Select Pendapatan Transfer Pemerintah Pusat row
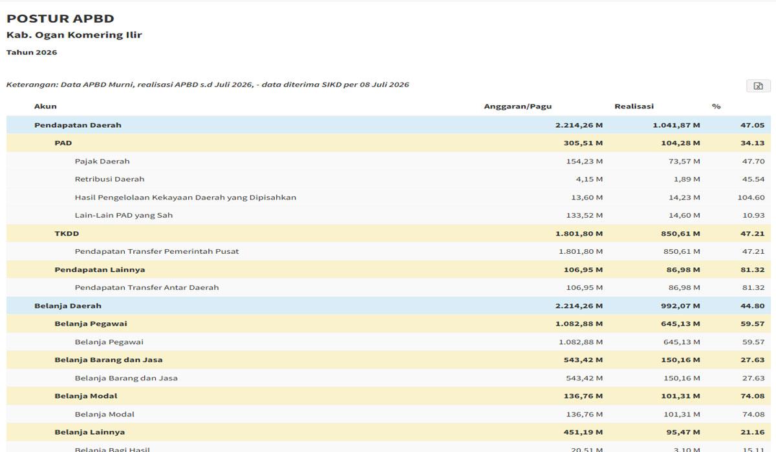Image resolution: width=776 pixels, height=452 pixels. 389,252
